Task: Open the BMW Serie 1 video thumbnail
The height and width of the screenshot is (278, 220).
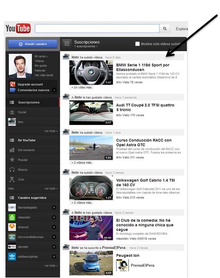Action: point(91,73)
